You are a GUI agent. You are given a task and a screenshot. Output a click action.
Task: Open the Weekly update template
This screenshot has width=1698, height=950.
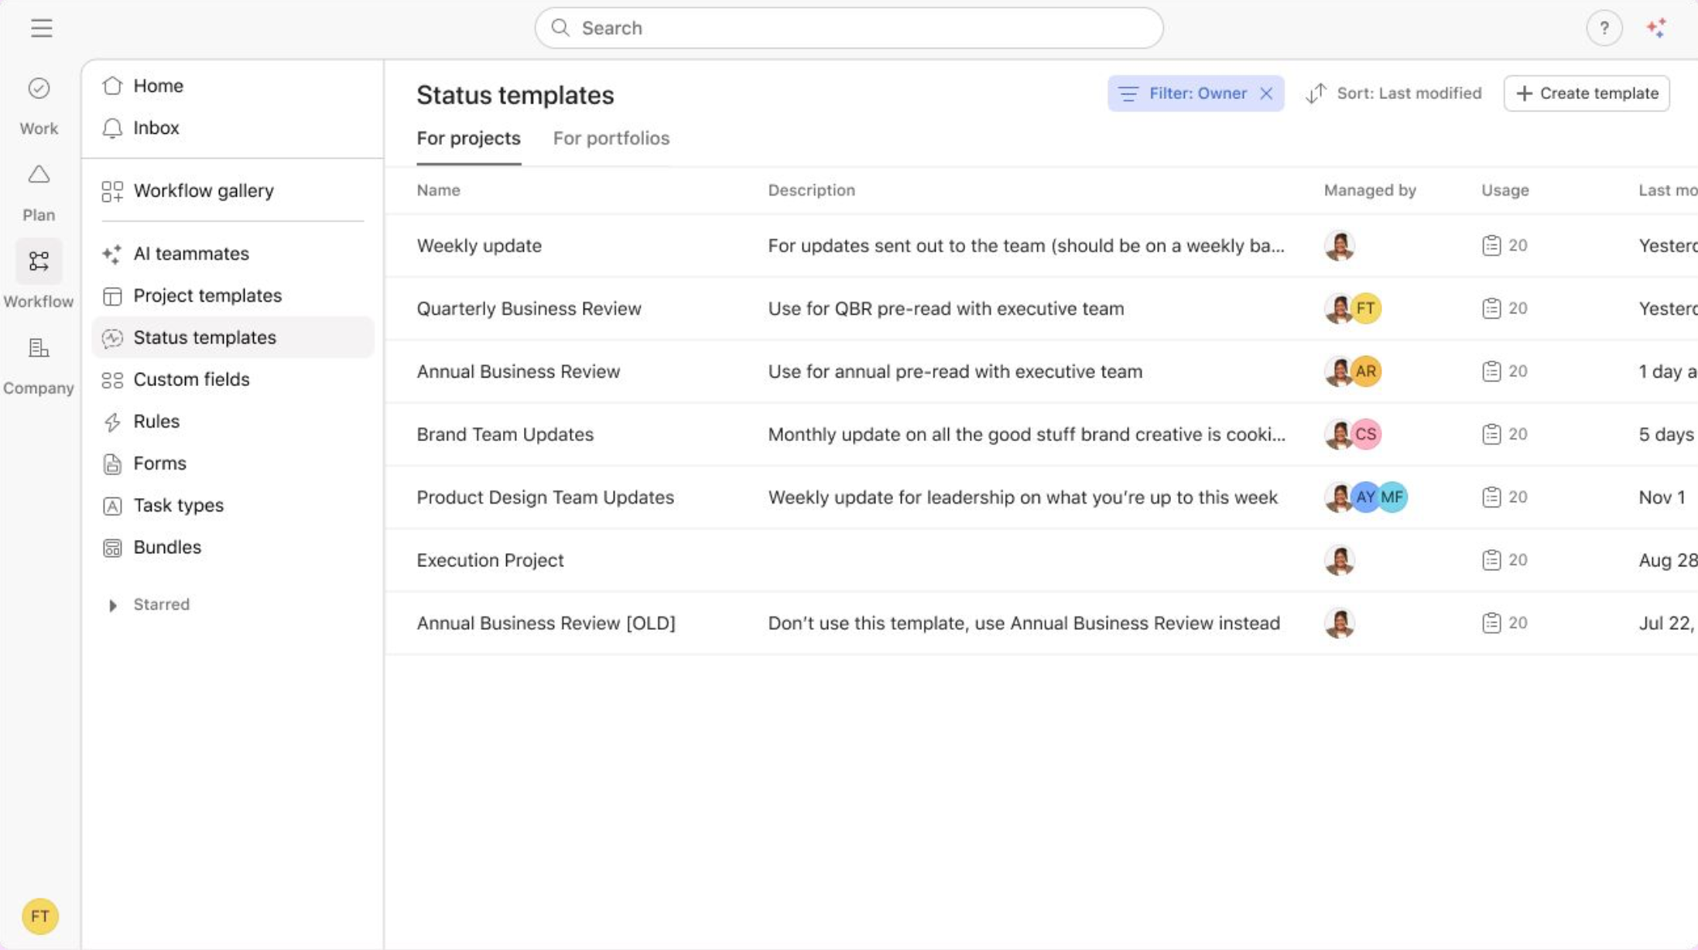pyautogui.click(x=479, y=245)
